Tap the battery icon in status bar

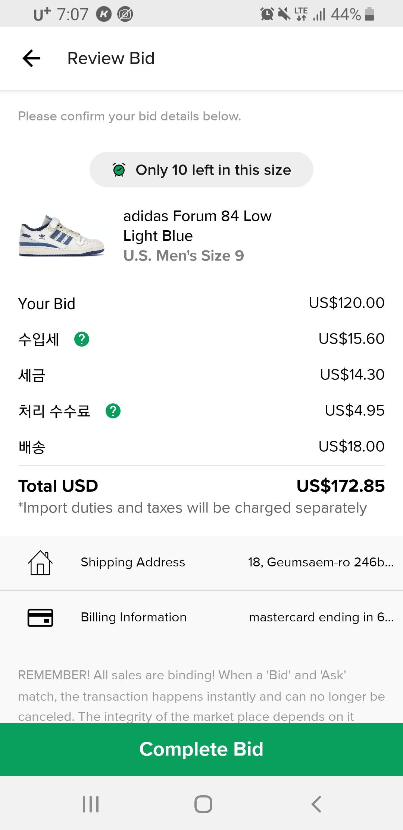pos(369,14)
